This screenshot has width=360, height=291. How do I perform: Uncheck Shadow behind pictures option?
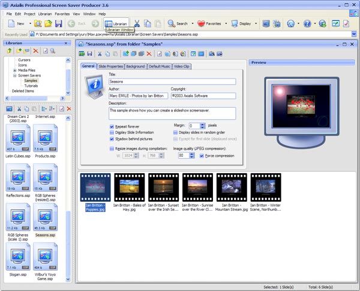coord(112,138)
